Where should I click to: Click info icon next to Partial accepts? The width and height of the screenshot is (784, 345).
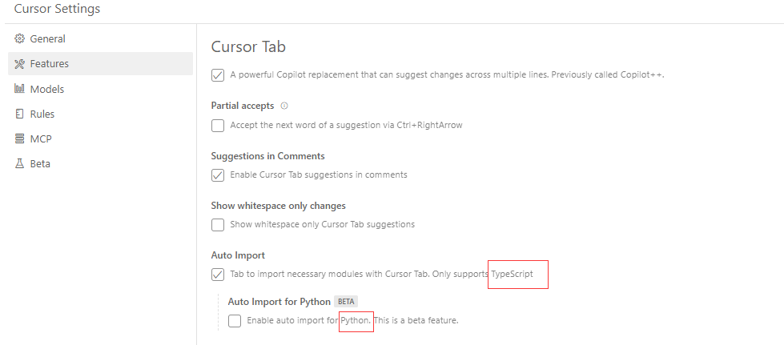284,106
